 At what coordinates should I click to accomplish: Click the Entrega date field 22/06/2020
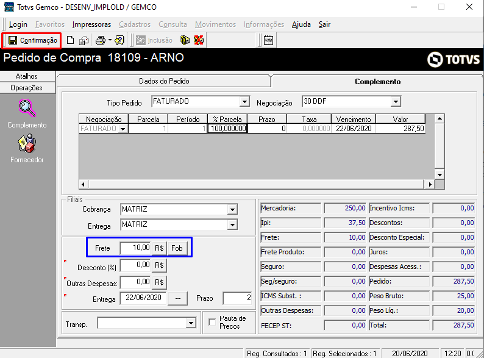(x=143, y=298)
